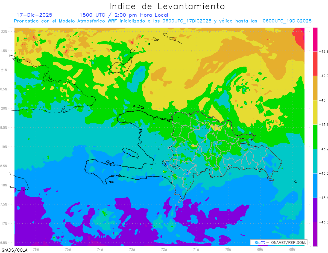Click the title "Indice de Levantamiento"
Image resolution: width=328 pixels, height=253 pixels.
[x=167, y=6]
